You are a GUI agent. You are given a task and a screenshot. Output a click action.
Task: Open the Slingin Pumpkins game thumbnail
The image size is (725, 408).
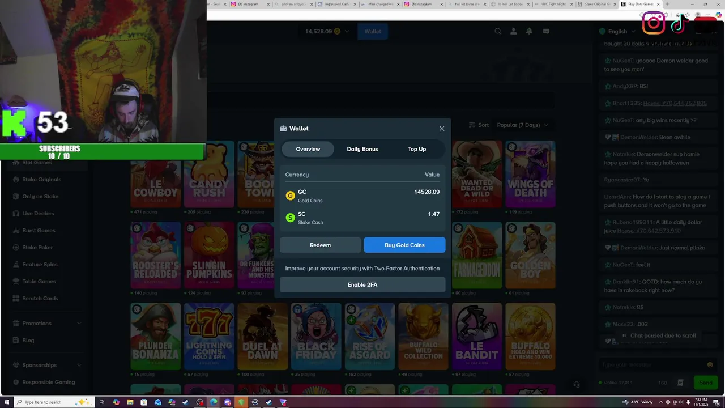pos(209,255)
